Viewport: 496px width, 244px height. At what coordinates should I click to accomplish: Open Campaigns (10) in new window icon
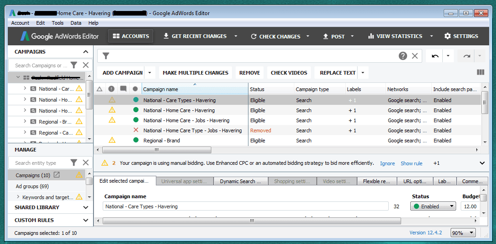(x=56, y=175)
